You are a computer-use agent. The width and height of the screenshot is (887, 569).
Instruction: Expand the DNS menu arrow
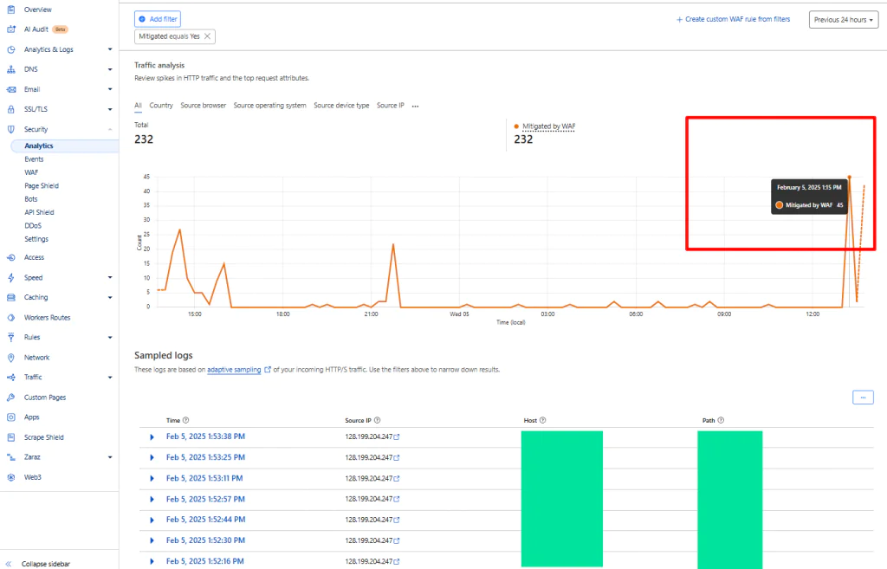click(x=110, y=69)
